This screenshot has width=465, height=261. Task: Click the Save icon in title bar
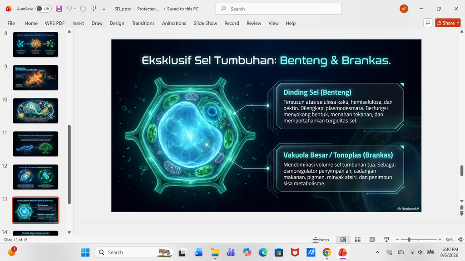[x=59, y=9]
